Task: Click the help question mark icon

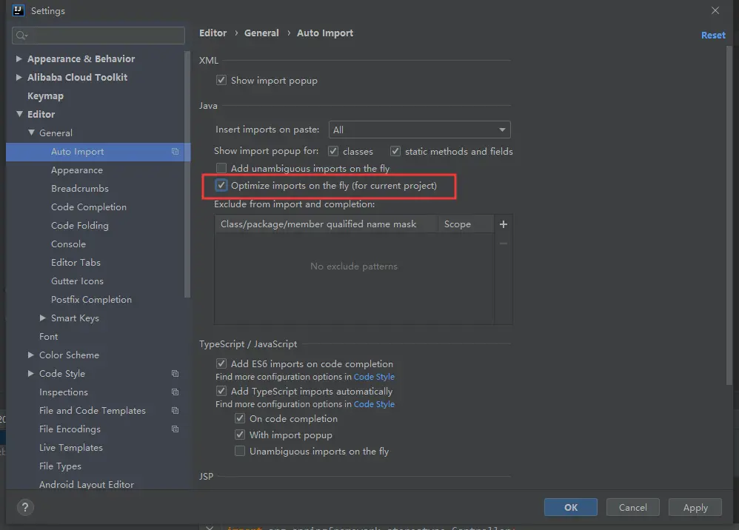Action: [x=25, y=507]
